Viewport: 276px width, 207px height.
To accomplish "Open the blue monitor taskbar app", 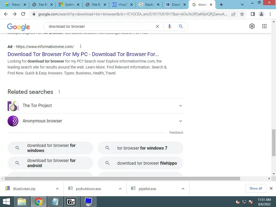I will tap(88, 202).
